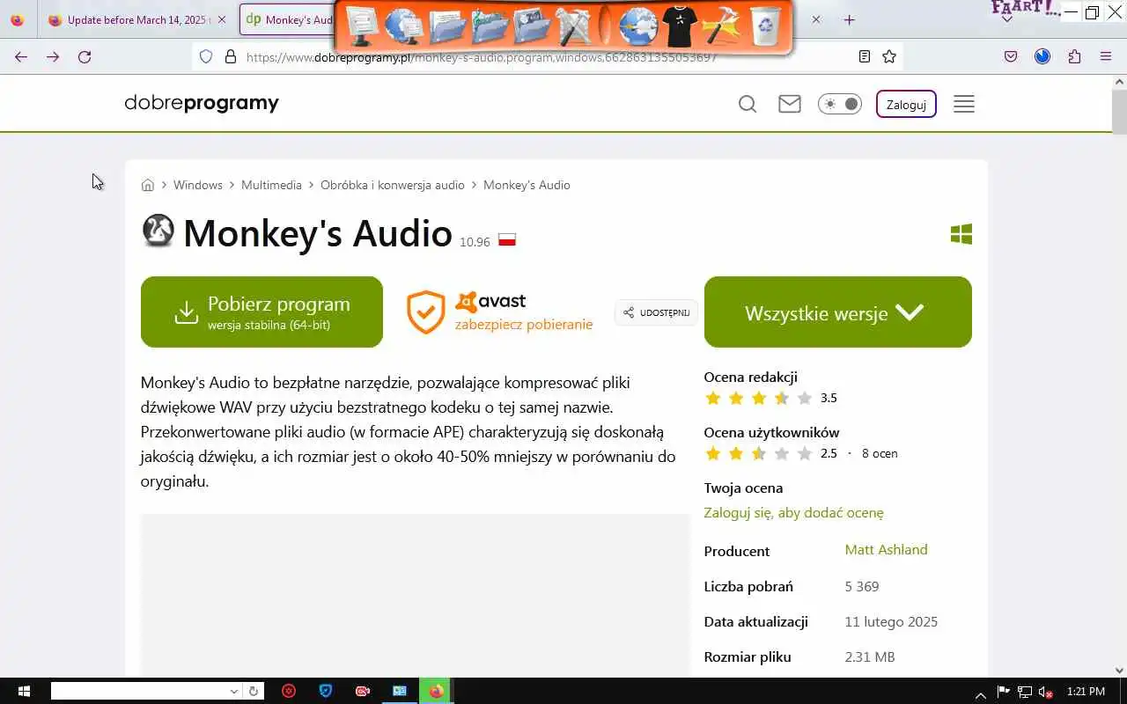The height and width of the screenshot is (704, 1127).
Task: Click the taskbar refresh arrow button
Action: click(254, 692)
